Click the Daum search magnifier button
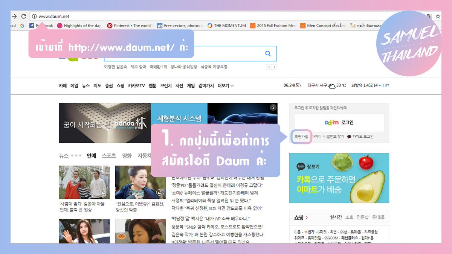Image resolution: width=452 pixels, height=254 pixels. point(268,53)
